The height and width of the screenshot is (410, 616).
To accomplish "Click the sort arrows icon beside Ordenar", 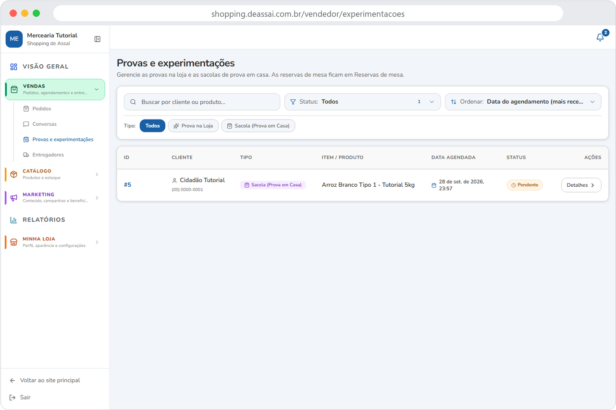I will [x=454, y=102].
